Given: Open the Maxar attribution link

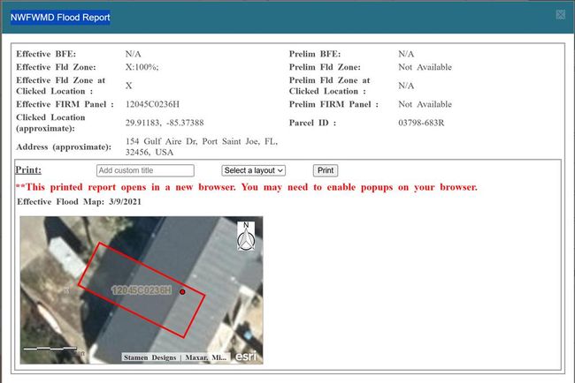Looking at the screenshot, I should (x=205, y=357).
